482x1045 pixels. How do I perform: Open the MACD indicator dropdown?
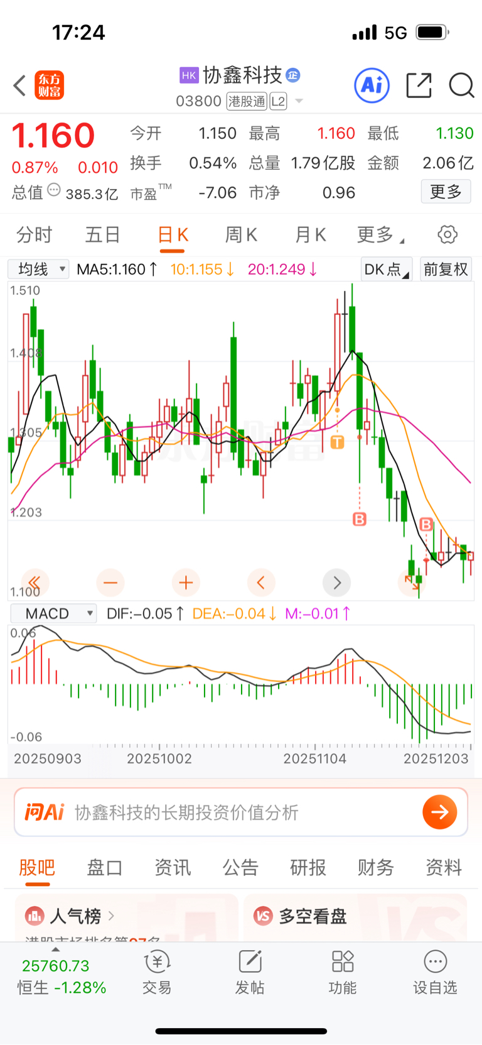click(x=54, y=613)
